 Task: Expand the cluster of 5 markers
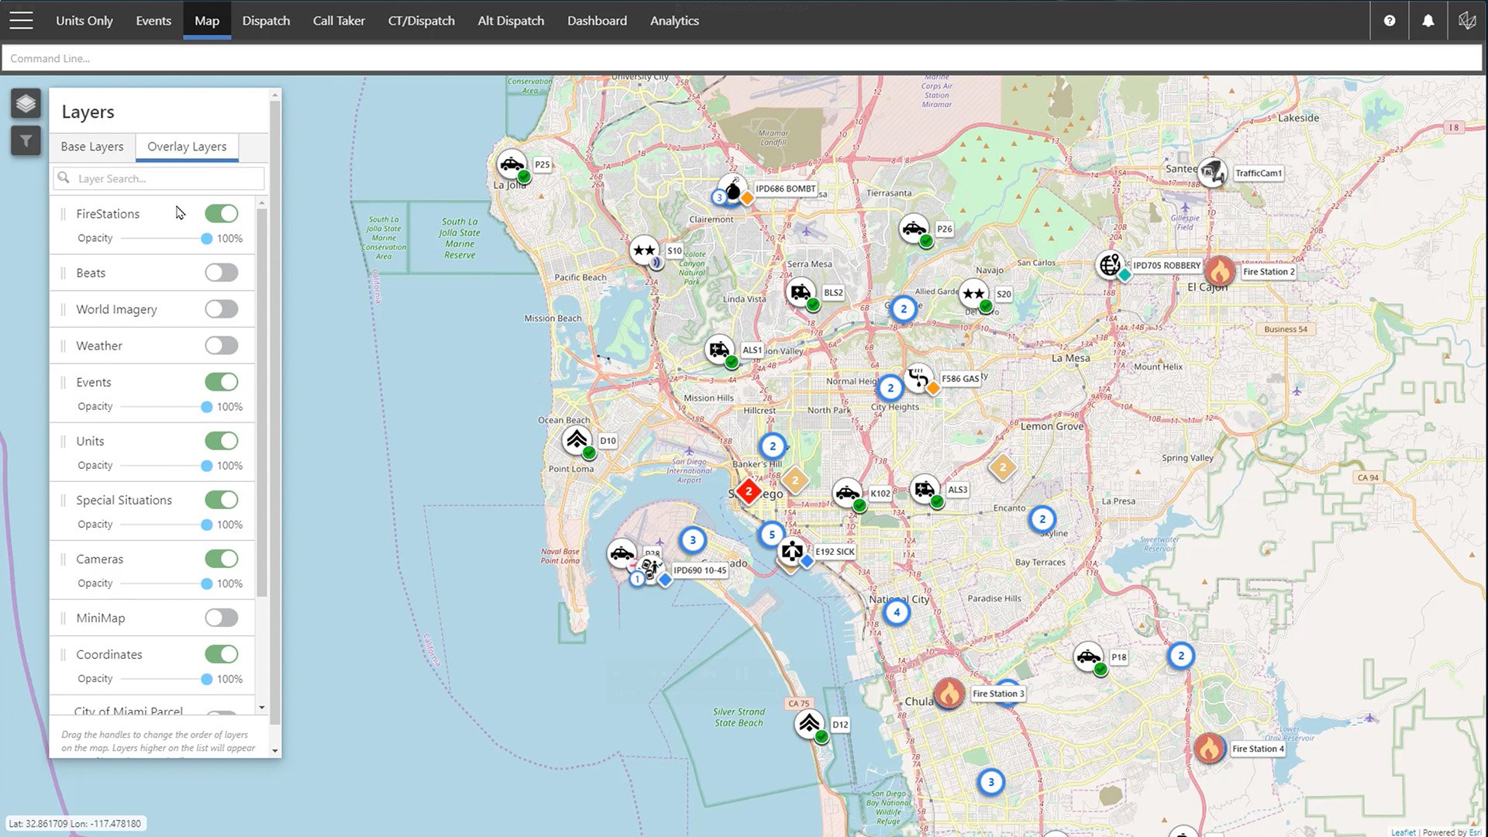772,534
